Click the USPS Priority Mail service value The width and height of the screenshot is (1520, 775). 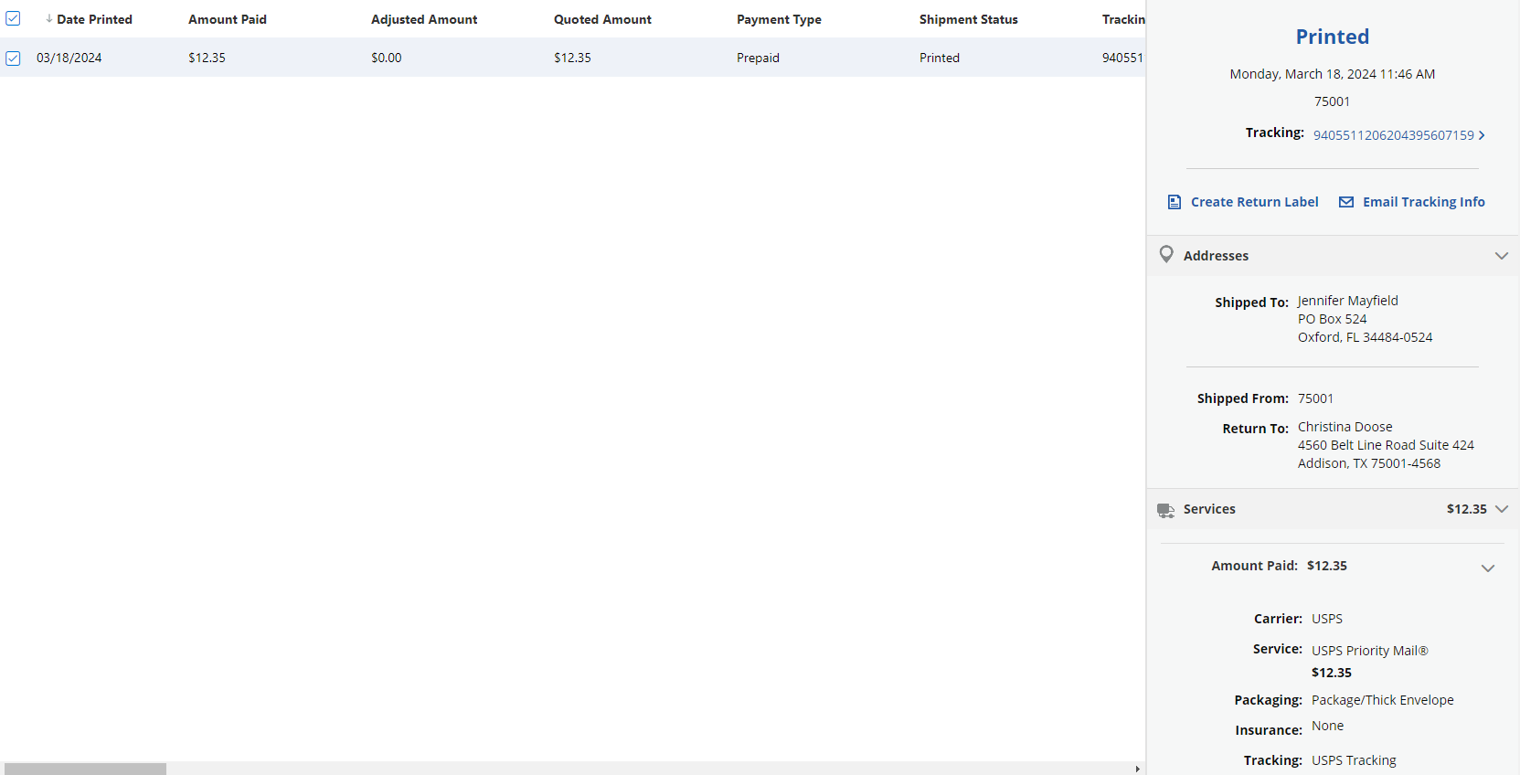pyautogui.click(x=1369, y=651)
